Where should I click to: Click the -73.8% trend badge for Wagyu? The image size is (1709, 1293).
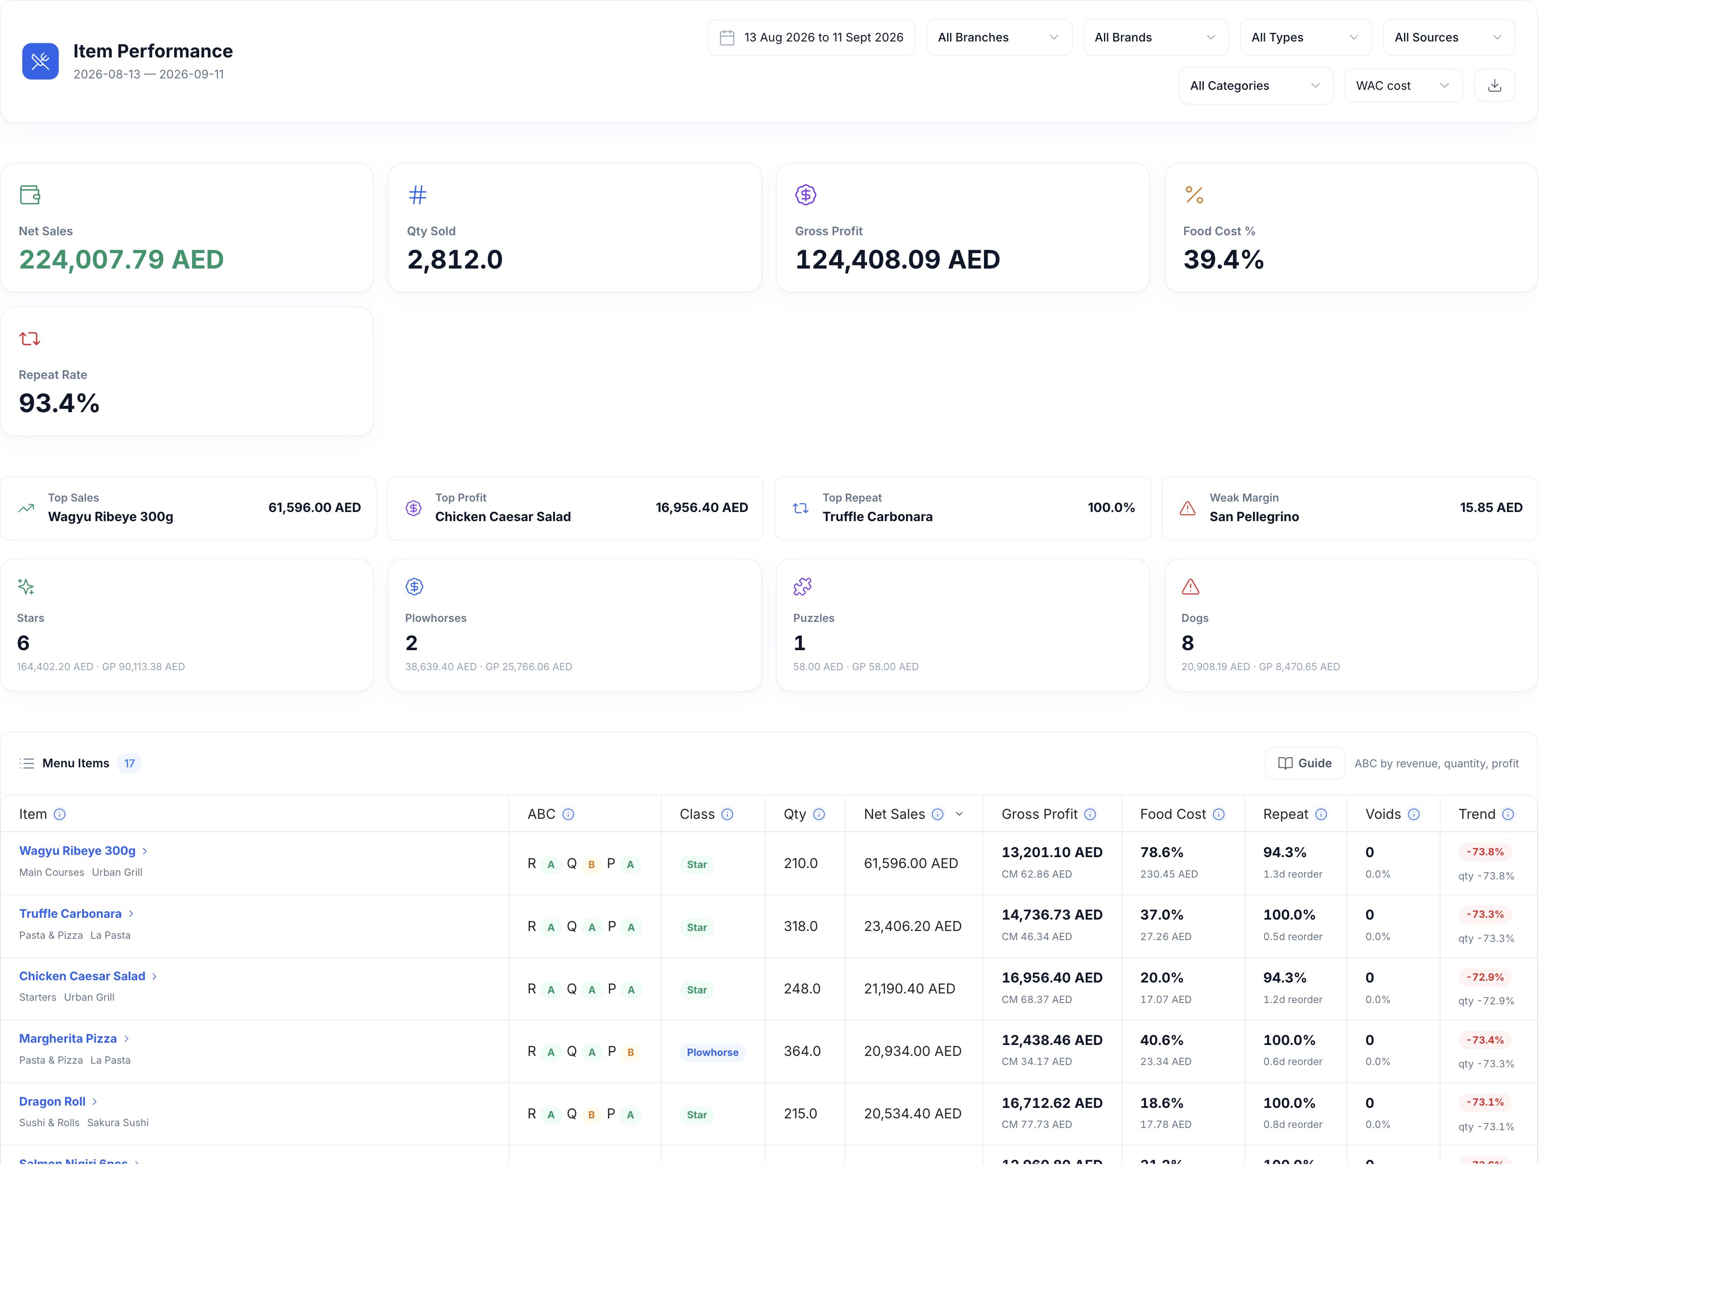coord(1485,852)
